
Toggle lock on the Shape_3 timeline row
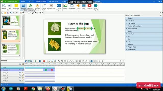pos(23,75)
